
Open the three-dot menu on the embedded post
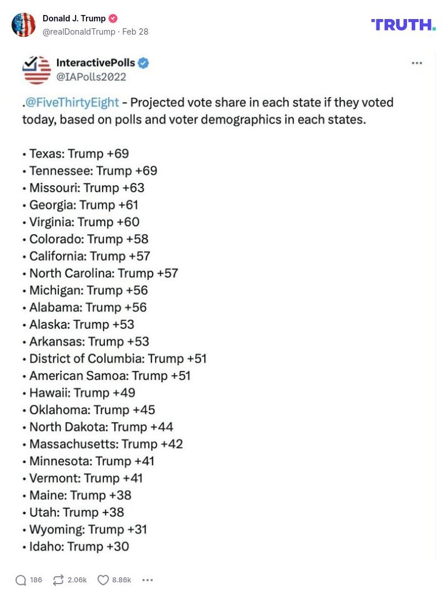[x=417, y=63]
